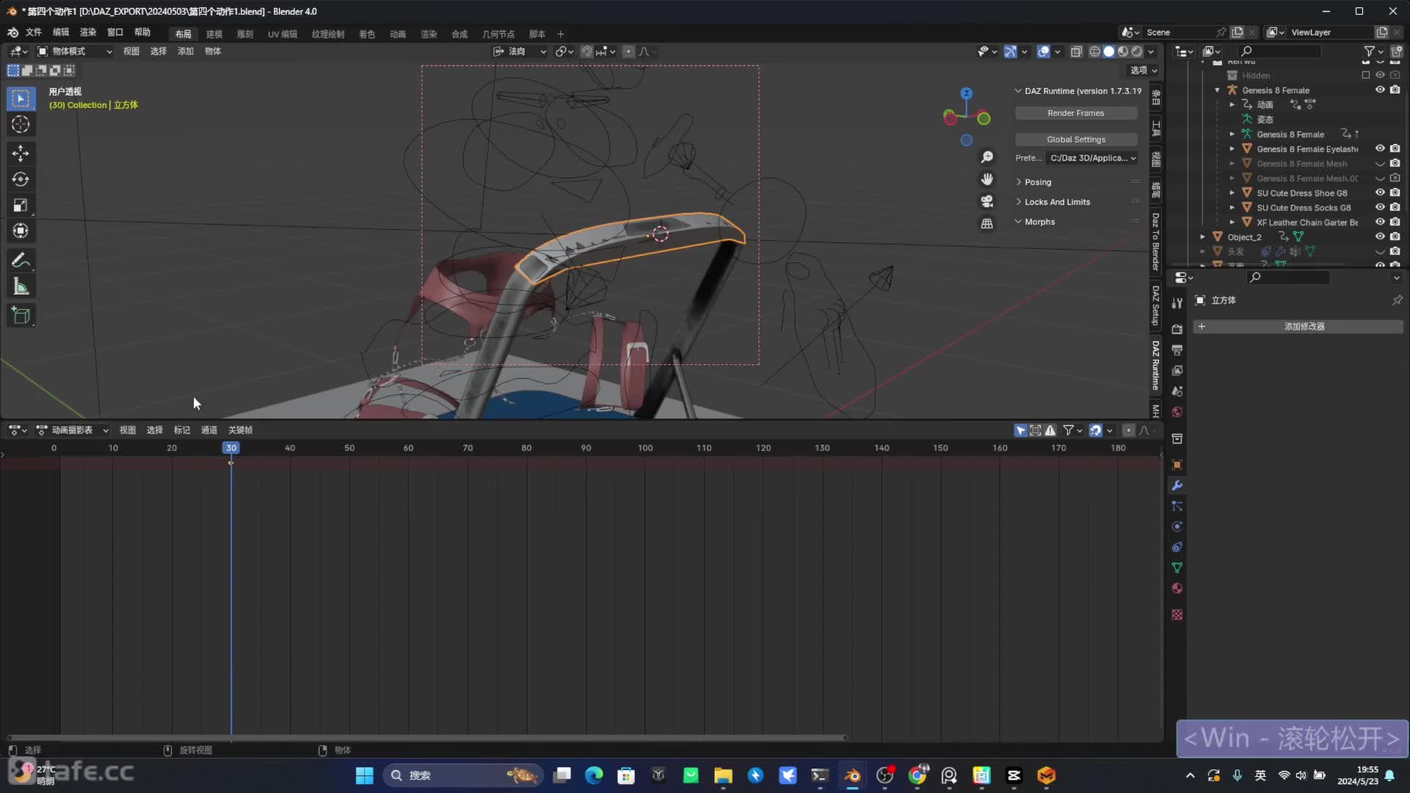
Task: Open the Object Constraints properties tab
Action: click(1177, 547)
